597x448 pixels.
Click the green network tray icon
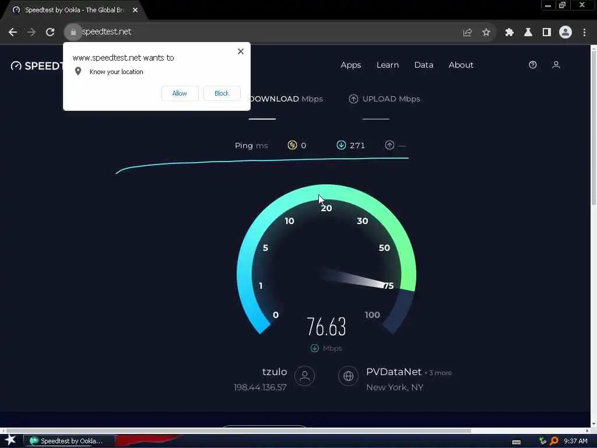pos(543,441)
